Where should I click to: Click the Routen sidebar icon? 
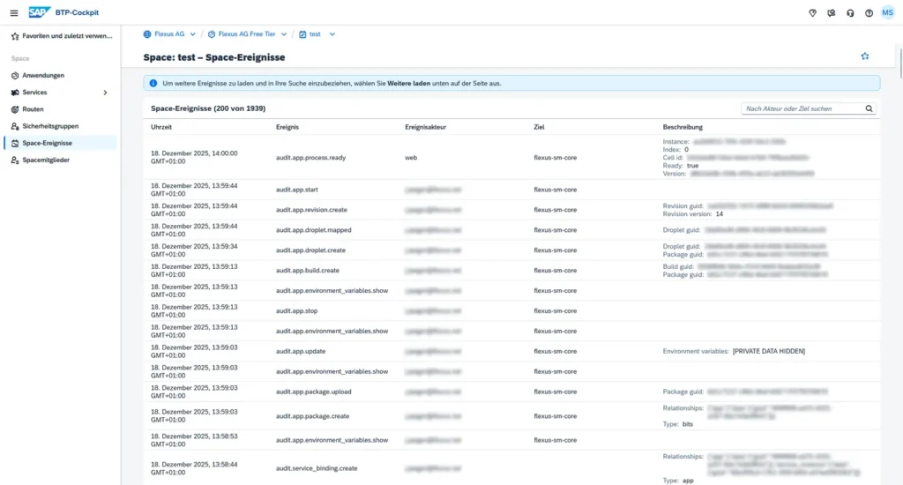point(15,108)
